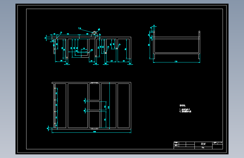This screenshot has width=244, height=158.
Task: Select the "1:10" scale value
Action: pos(220,143)
